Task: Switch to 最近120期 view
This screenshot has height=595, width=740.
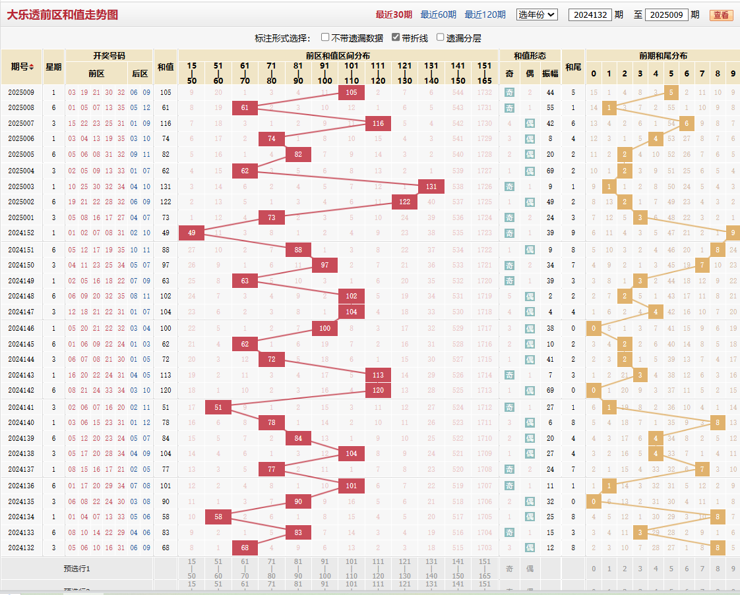Action: click(x=485, y=14)
